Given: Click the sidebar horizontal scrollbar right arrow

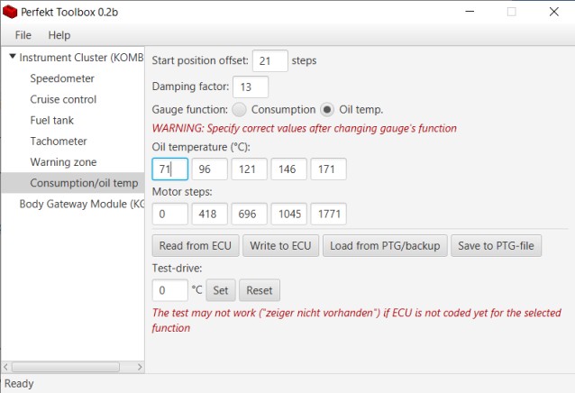Looking at the screenshot, I should (x=139, y=367).
